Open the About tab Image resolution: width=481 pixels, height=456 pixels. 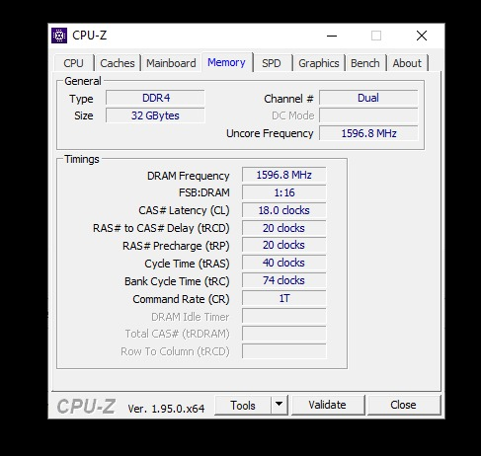pos(407,63)
